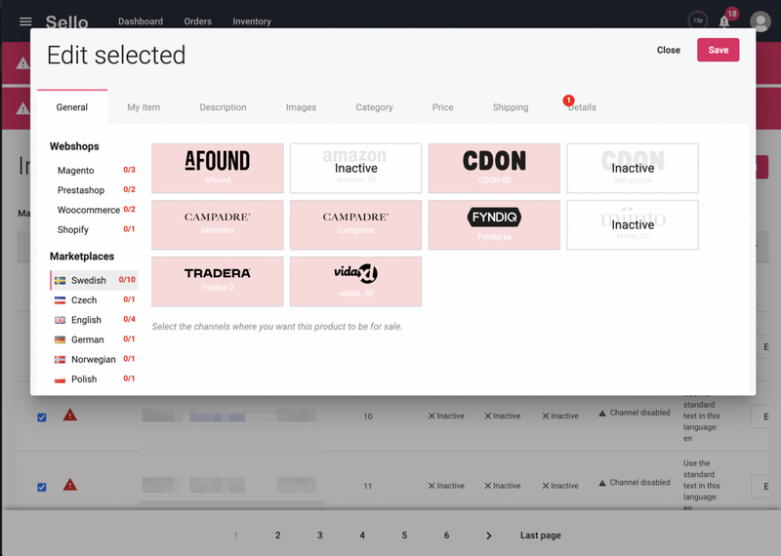Select the Afound channel tile
Image resolution: width=781 pixels, height=556 pixels.
click(x=218, y=168)
